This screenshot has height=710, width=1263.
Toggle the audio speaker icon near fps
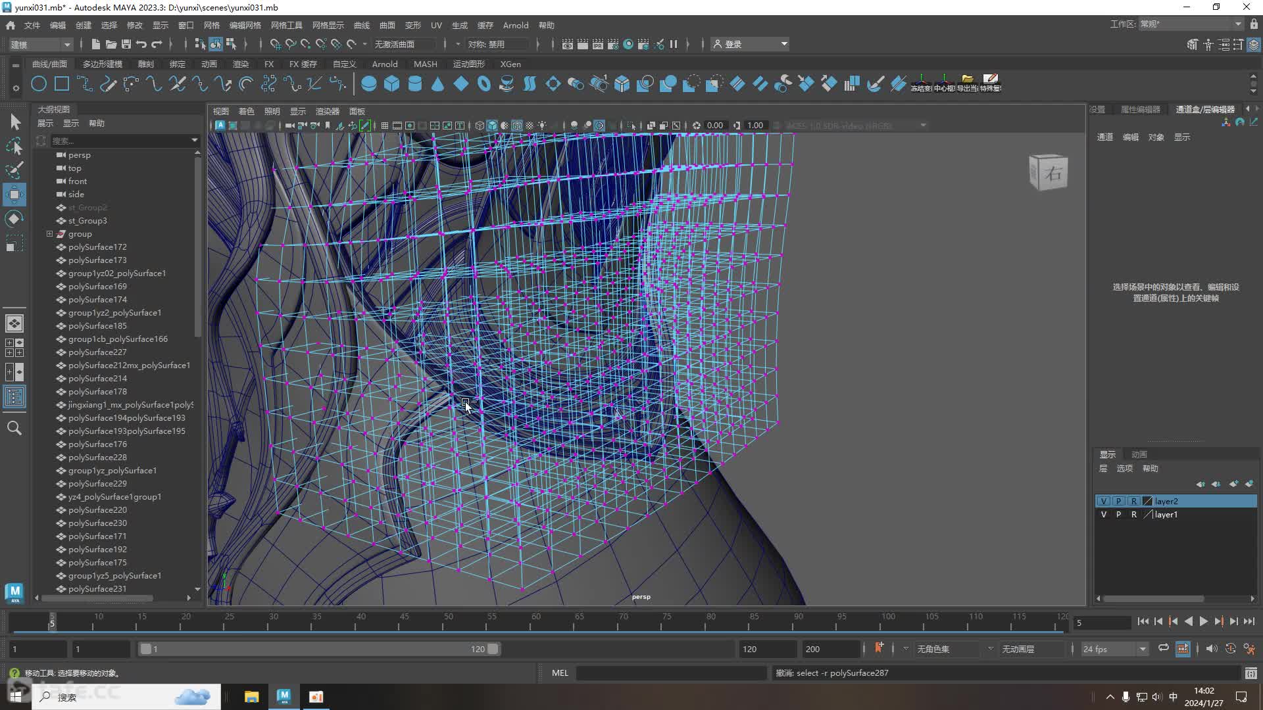1212,649
